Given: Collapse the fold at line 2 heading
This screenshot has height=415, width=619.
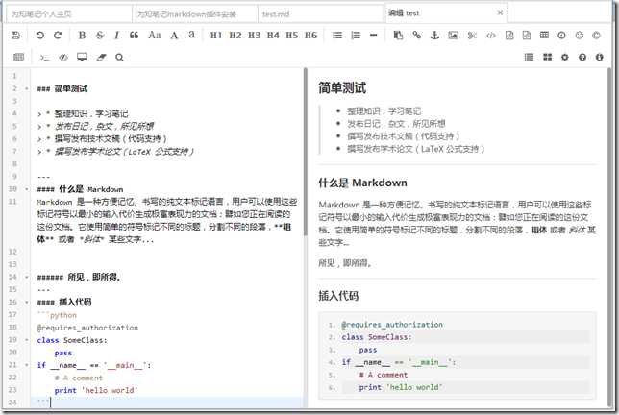Looking at the screenshot, I should (x=27, y=88).
